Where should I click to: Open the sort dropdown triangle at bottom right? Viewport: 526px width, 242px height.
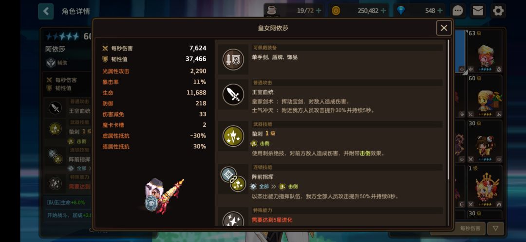pos(495,228)
